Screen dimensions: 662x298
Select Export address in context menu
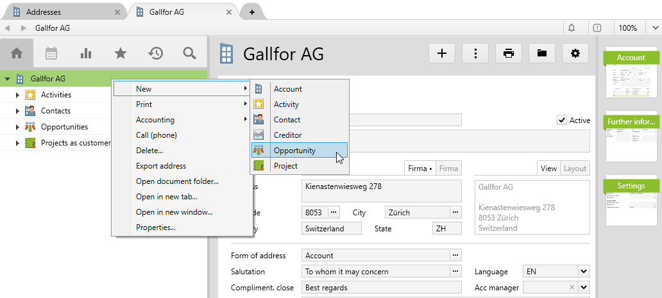coord(160,166)
